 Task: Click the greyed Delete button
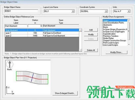[91, 39]
